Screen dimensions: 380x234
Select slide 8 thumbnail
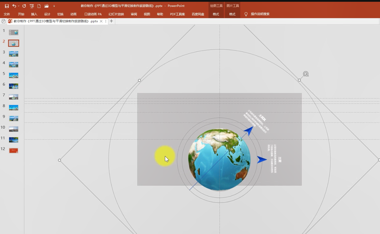[14, 108]
